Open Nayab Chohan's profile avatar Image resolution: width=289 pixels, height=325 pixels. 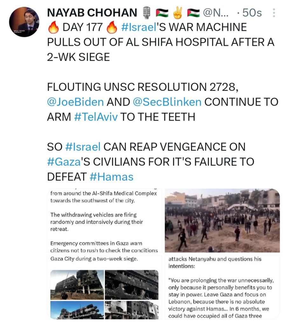pos(24,22)
